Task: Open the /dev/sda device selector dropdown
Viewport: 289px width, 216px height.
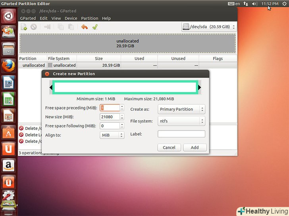Action: point(209,27)
